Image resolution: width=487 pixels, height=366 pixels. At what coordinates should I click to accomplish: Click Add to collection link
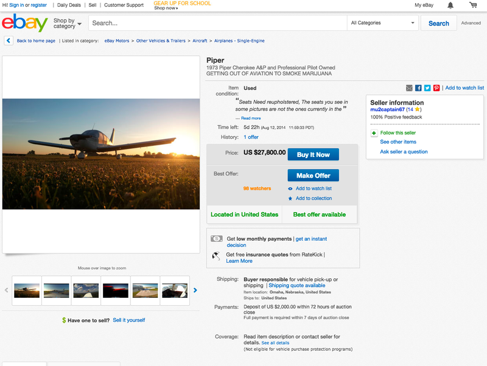tap(314, 198)
